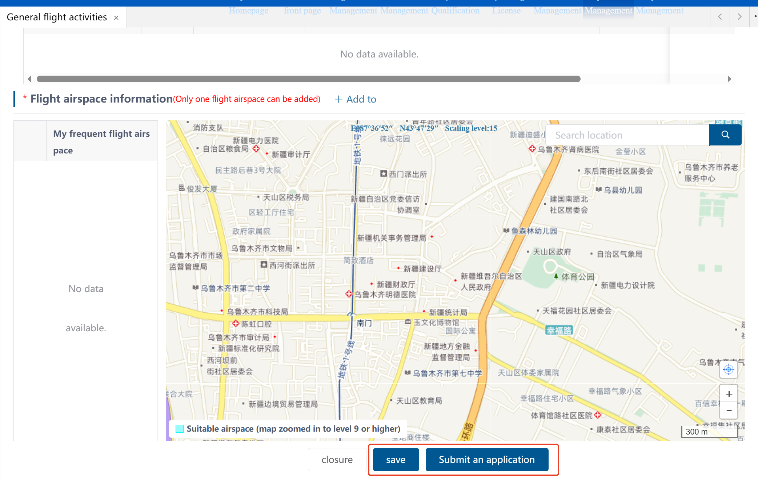This screenshot has height=484, width=758.
Task: Zoom in the map with plus button
Action: pyautogui.click(x=729, y=394)
